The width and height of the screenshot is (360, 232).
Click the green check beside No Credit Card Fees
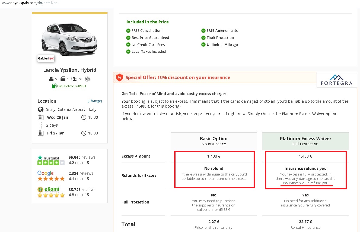pyautogui.click(x=128, y=45)
